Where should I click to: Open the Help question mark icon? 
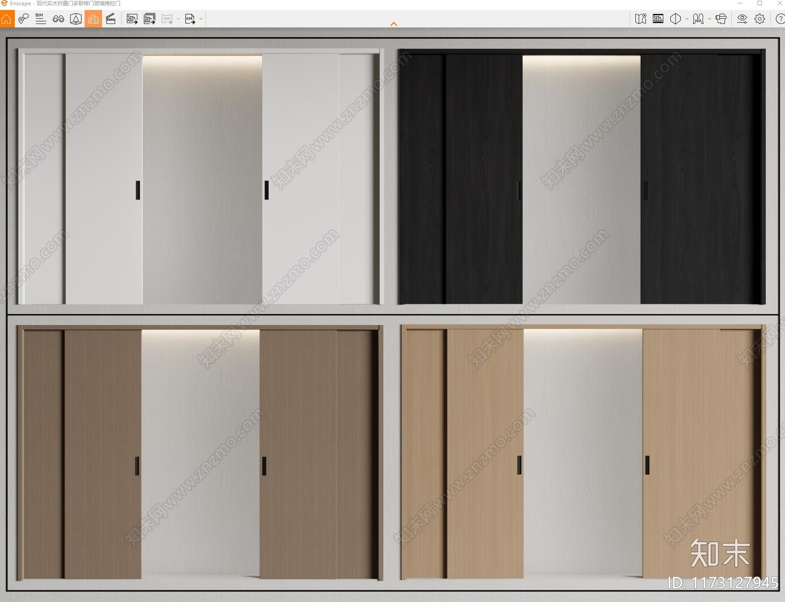pyautogui.click(x=780, y=19)
